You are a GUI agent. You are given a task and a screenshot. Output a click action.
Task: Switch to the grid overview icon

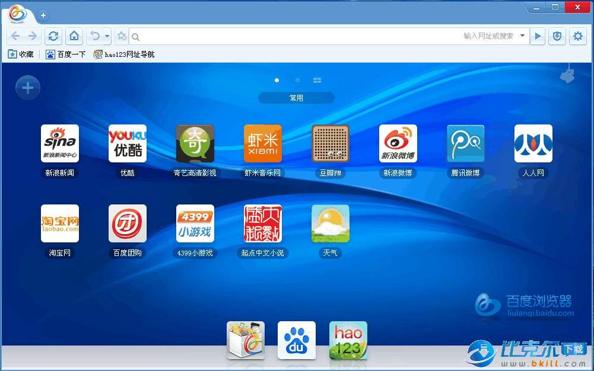click(317, 80)
